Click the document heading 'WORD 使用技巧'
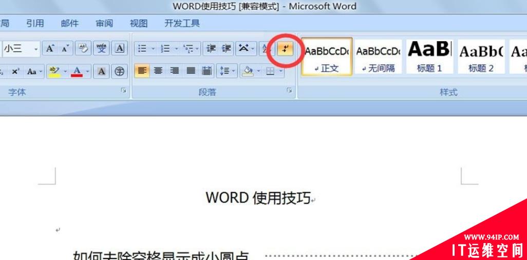527x260 pixels. click(x=258, y=198)
